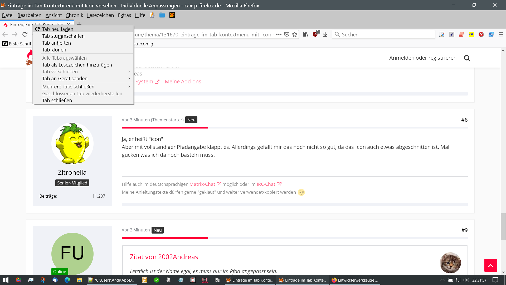Screen dimensions: 506x285
Task: Click the yellow CSS toolbar icon
Action: coord(471,34)
